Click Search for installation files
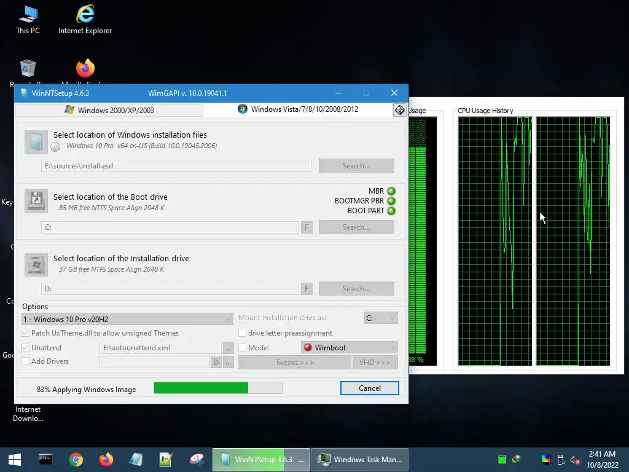Viewport: 629px width, 472px height. [356, 166]
